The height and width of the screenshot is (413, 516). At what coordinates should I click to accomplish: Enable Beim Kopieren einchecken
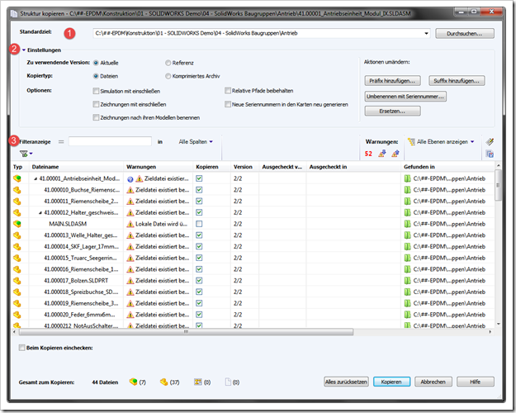[21, 348]
